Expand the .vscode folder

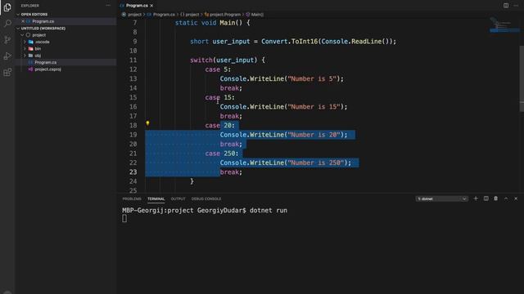coord(25,42)
